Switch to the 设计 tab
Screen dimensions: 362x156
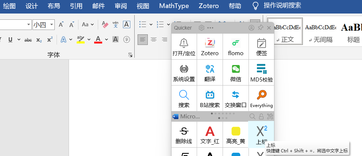click(x=32, y=6)
